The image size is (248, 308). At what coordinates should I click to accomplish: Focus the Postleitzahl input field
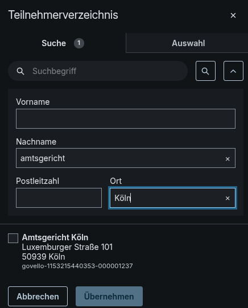point(59,198)
